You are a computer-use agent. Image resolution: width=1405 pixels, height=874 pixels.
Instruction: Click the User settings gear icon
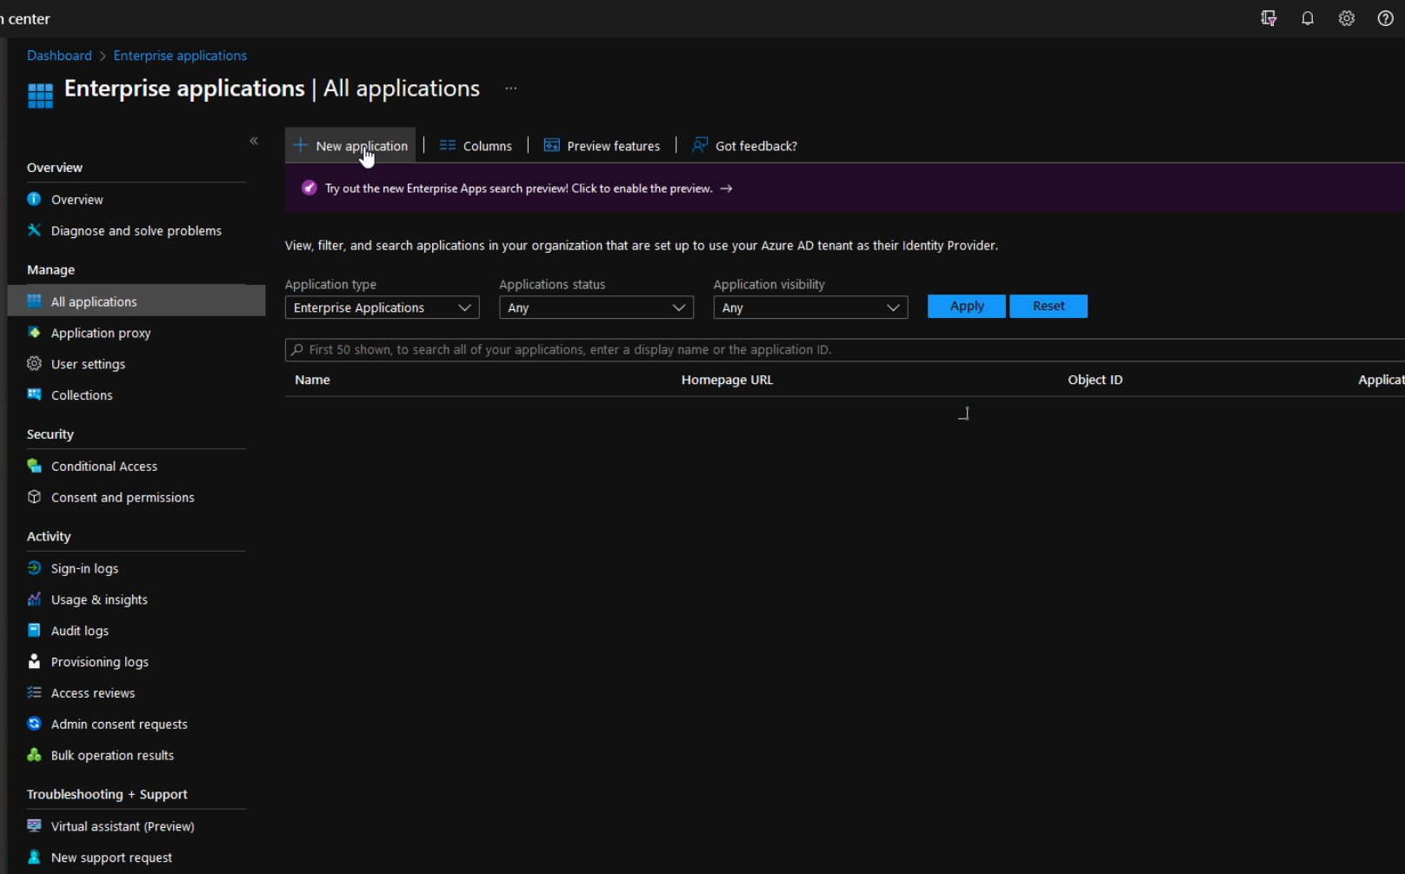click(34, 363)
